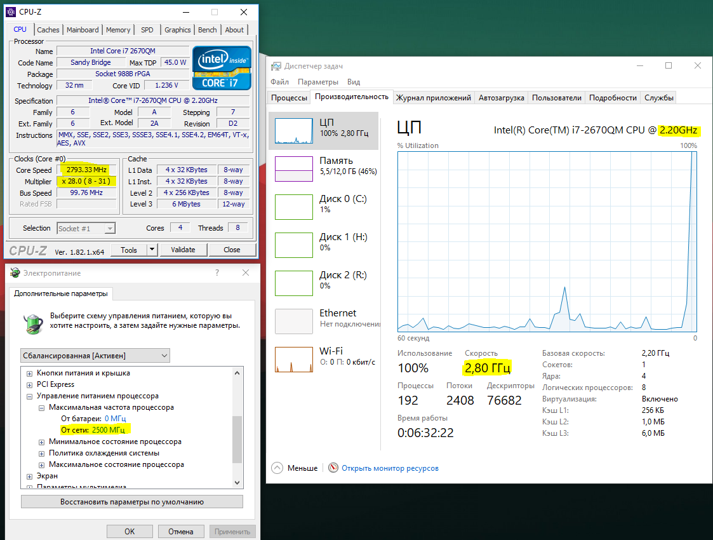
Task: Collapse Управление питанием процессора node
Action: (30, 396)
